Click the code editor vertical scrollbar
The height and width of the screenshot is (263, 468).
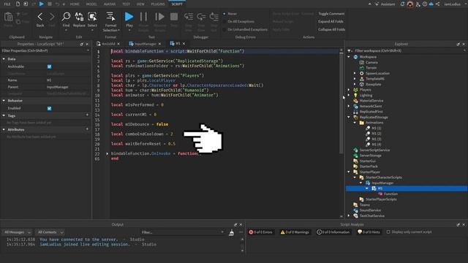341,103
